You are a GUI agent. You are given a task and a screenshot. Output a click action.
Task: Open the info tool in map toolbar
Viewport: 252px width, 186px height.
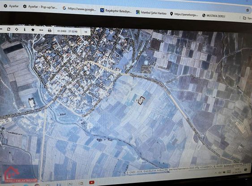pyautogui.click(x=25, y=30)
